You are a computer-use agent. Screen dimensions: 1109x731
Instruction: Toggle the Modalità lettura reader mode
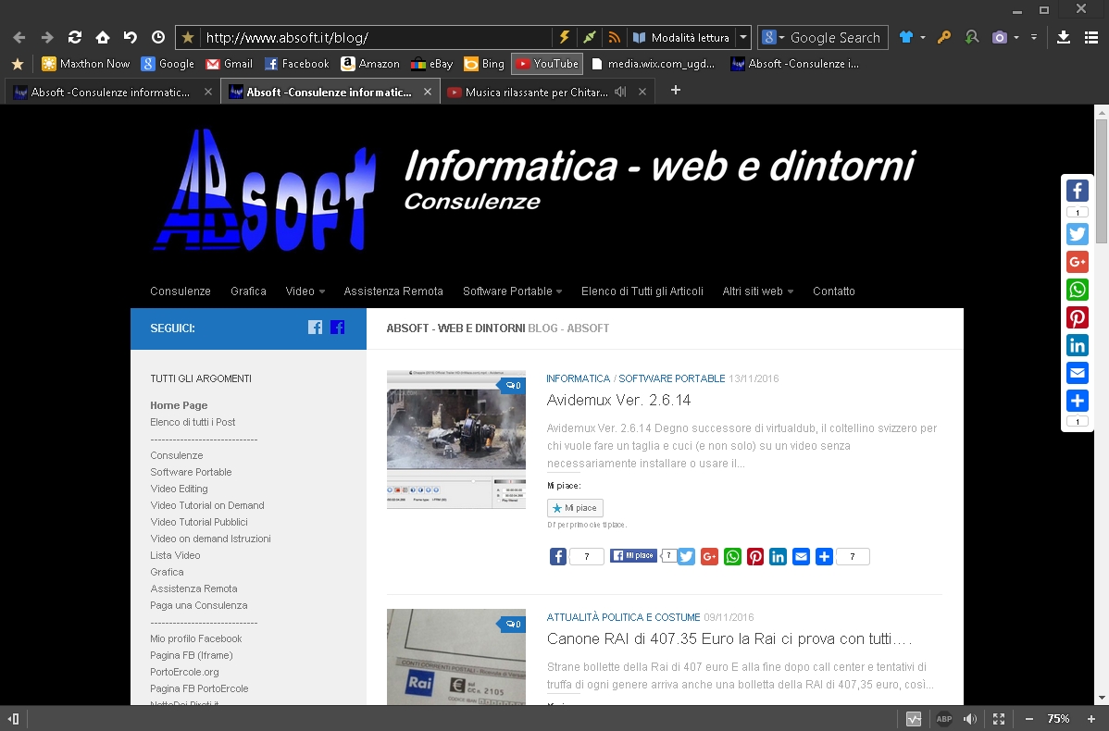point(681,37)
